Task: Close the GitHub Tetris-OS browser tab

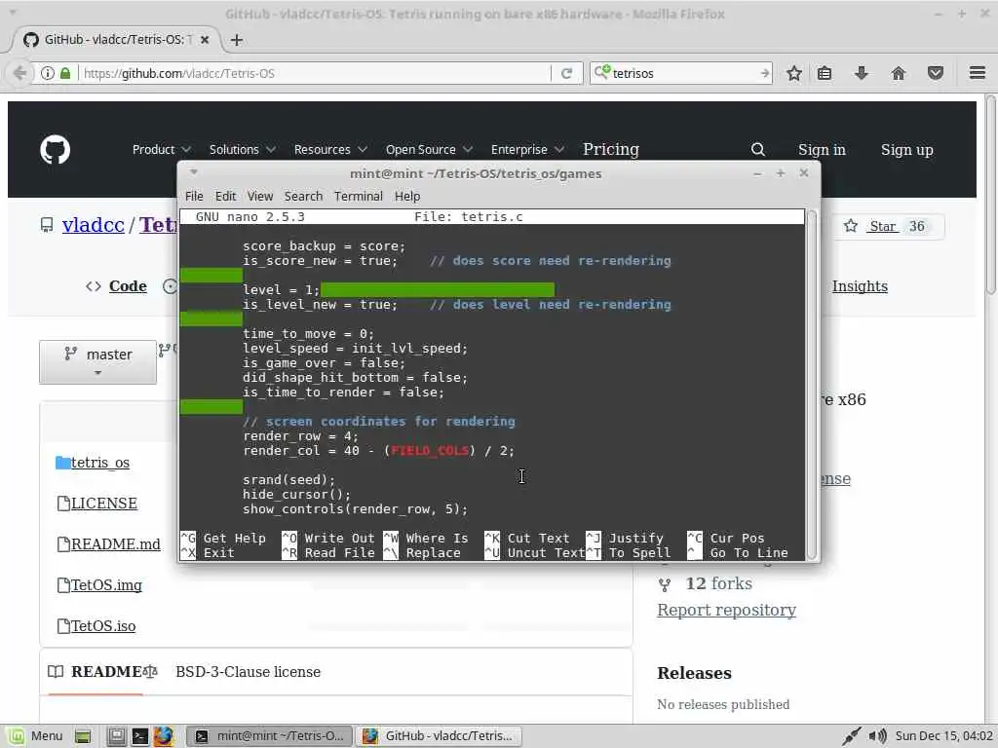Action: coord(205,39)
